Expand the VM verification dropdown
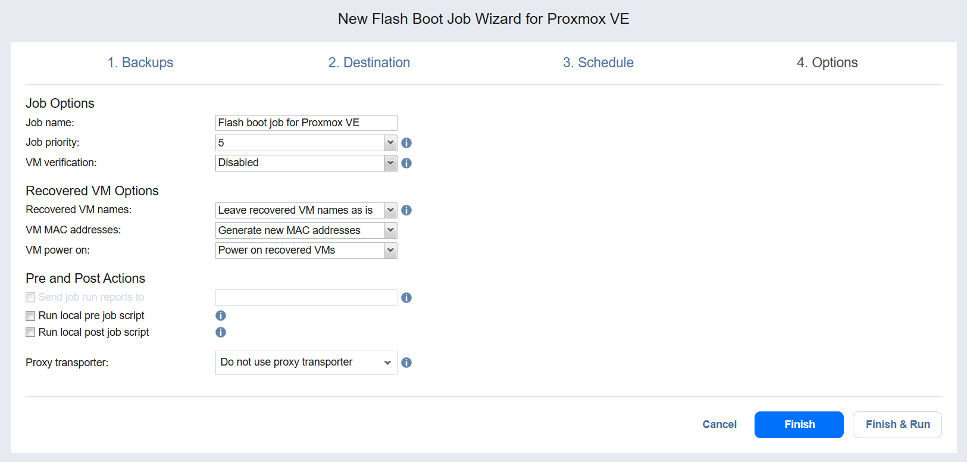This screenshot has width=967, height=462. pyautogui.click(x=390, y=163)
